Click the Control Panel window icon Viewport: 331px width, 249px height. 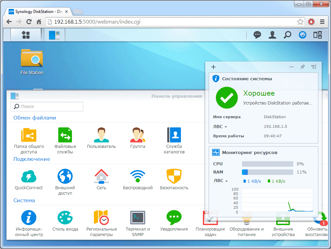click(15, 96)
